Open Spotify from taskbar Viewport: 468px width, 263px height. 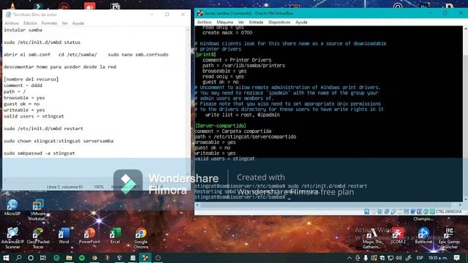[x=82, y=258]
